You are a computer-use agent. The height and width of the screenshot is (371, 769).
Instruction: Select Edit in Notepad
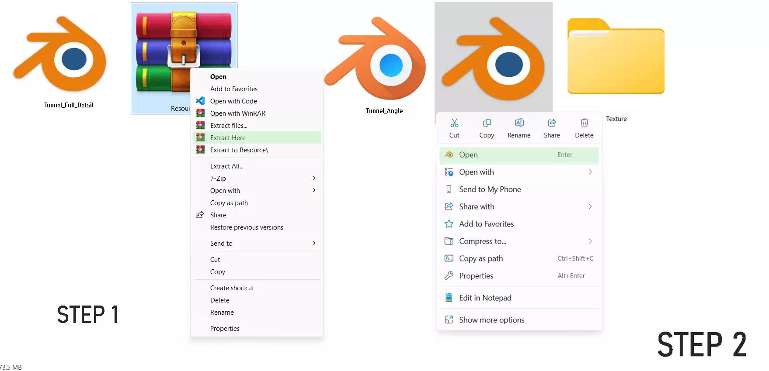[519, 298]
